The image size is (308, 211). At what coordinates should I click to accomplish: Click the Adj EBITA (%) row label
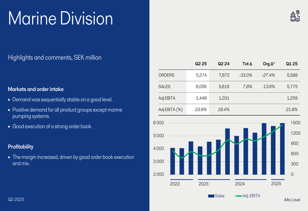171,110
